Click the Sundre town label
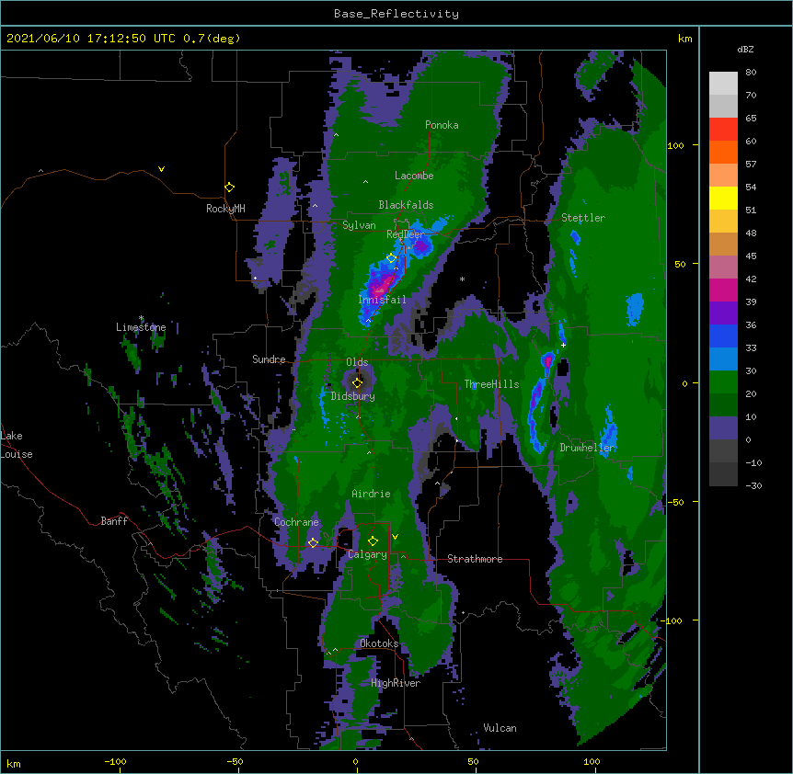The width and height of the screenshot is (793, 774). pos(269,359)
